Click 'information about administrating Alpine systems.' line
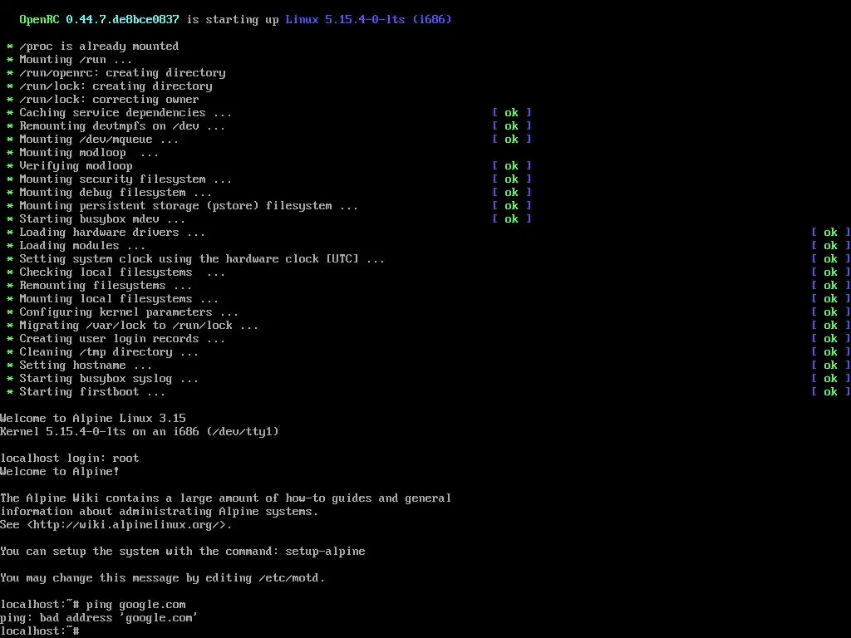 click(160, 512)
